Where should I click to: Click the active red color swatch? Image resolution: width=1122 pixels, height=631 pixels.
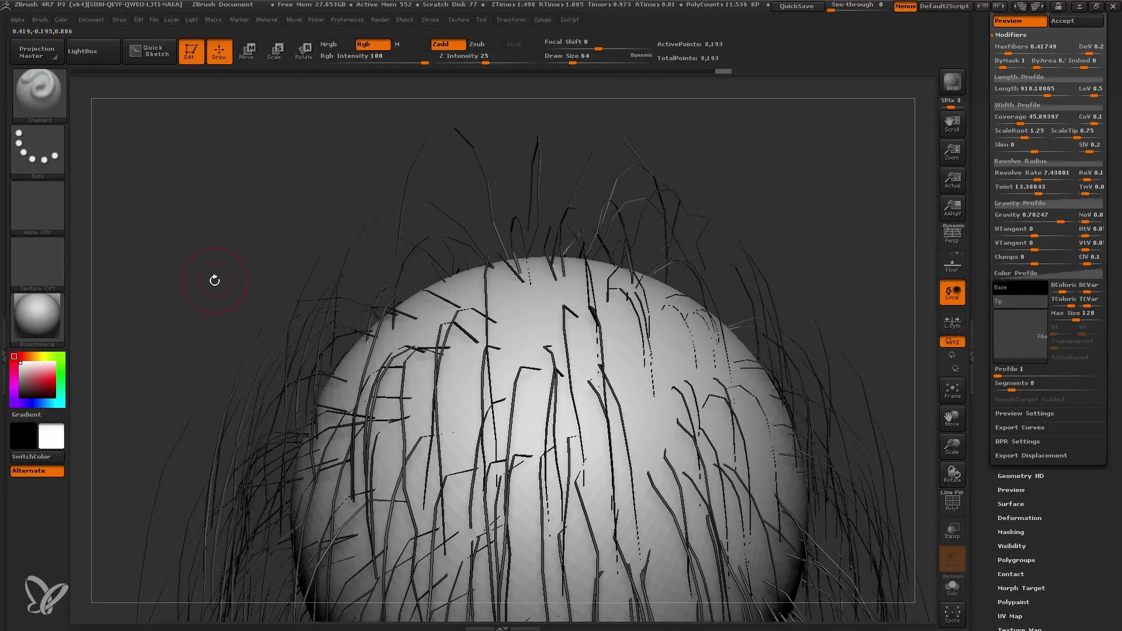click(x=15, y=357)
